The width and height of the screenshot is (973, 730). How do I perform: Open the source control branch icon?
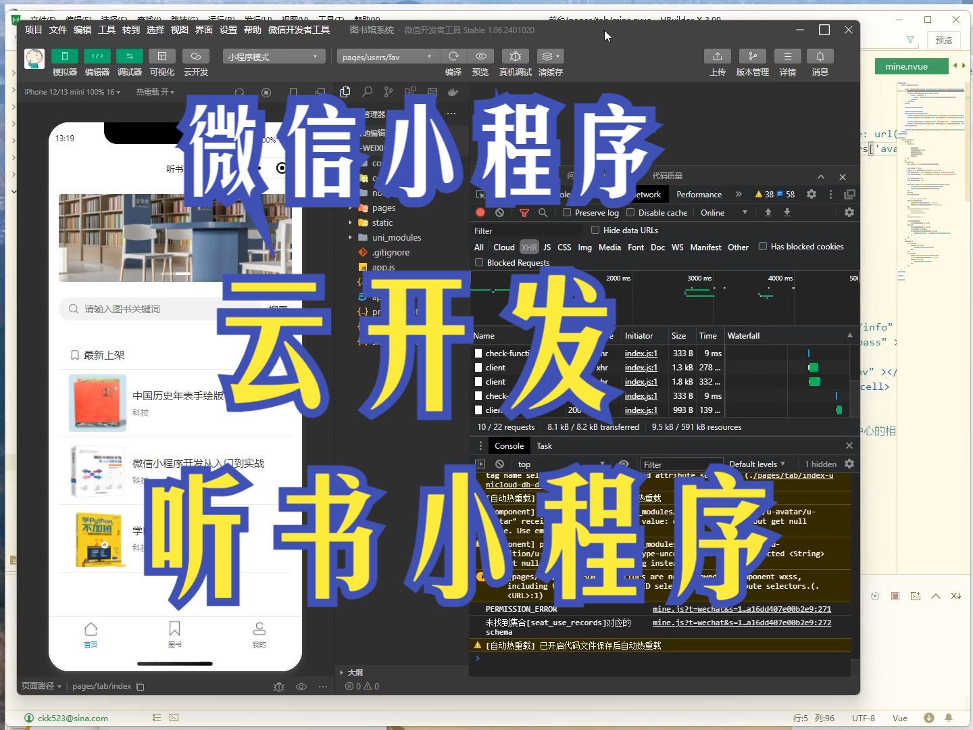[x=389, y=92]
